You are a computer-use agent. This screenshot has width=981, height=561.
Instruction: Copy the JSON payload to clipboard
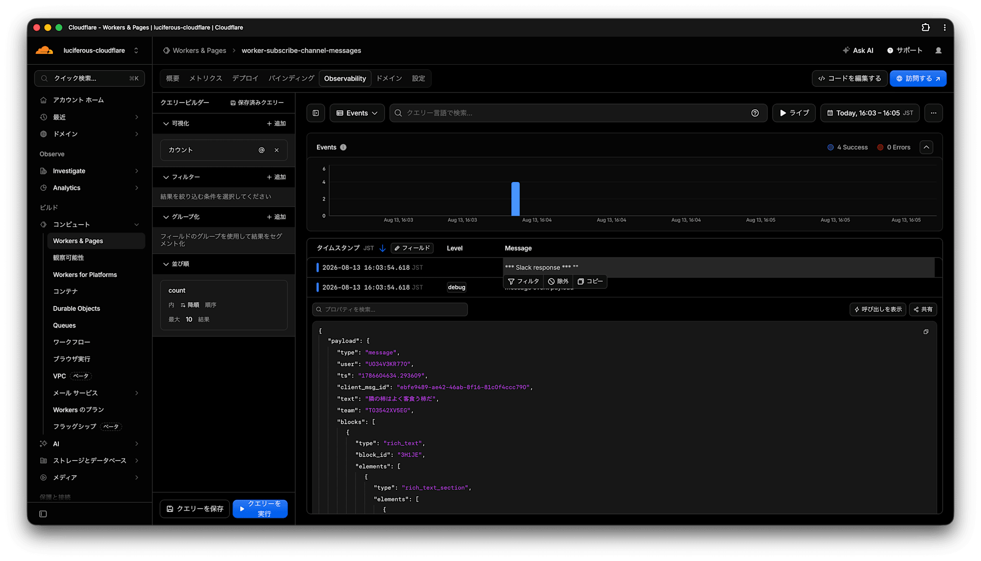[926, 332]
